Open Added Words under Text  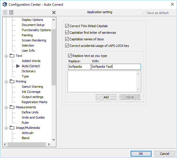pyautogui.click(x=31, y=61)
